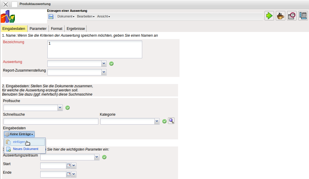
Task: Open calendar picker for Ende date
Action: (68, 174)
